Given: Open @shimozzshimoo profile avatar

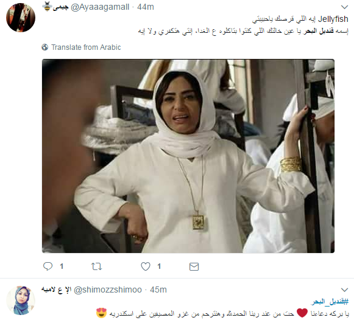Looking at the screenshot, I should point(21,300).
